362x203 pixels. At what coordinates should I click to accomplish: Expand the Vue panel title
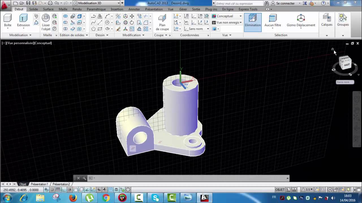coord(227,35)
